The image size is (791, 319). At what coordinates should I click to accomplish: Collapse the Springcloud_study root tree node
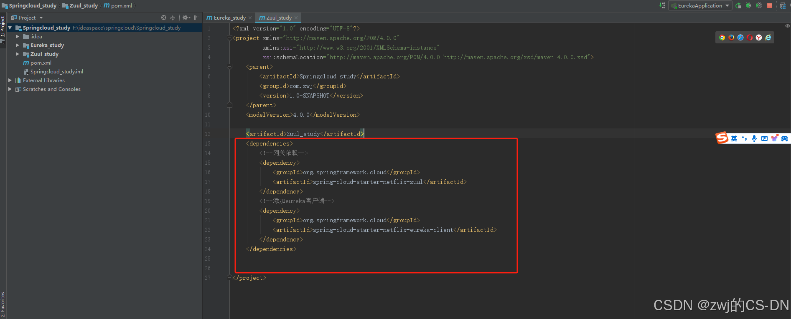[x=10, y=28]
